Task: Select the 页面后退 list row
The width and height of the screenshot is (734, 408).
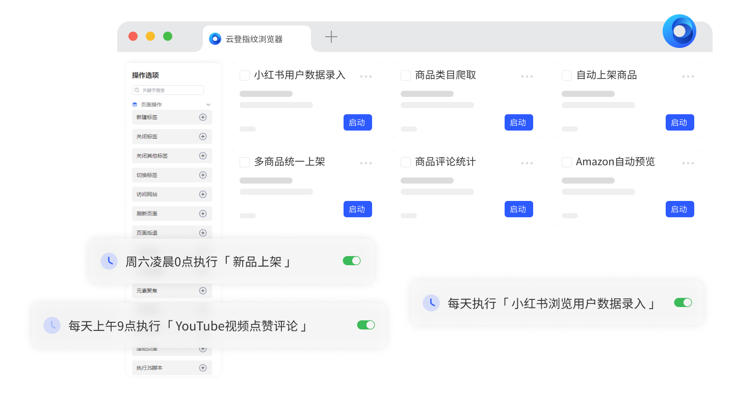Action: (172, 233)
